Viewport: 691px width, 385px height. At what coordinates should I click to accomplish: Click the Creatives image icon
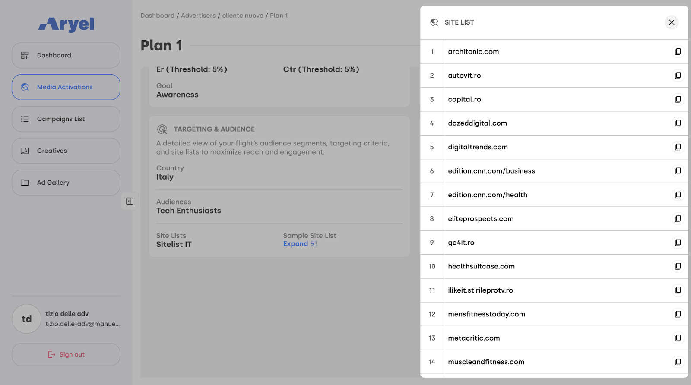(25, 151)
